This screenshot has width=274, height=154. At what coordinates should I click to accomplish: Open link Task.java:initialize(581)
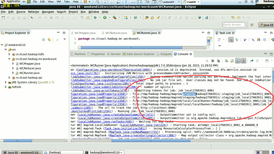pyautogui.click(x=125, y=129)
